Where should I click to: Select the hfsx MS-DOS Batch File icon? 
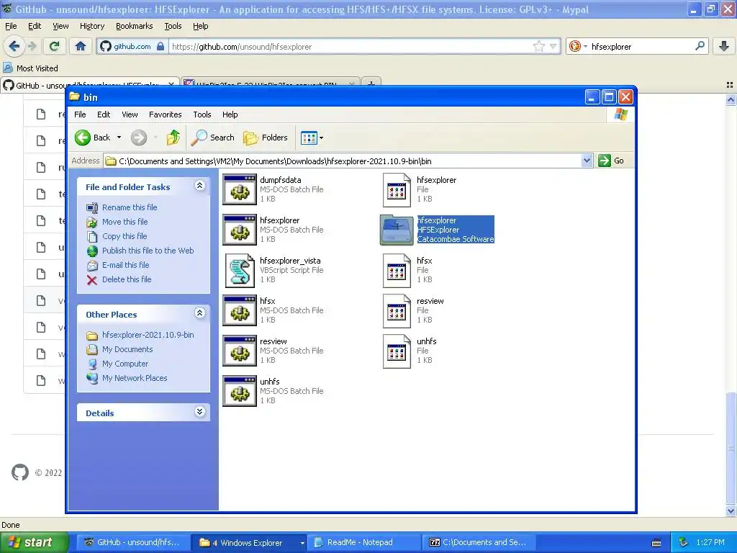tap(240, 310)
